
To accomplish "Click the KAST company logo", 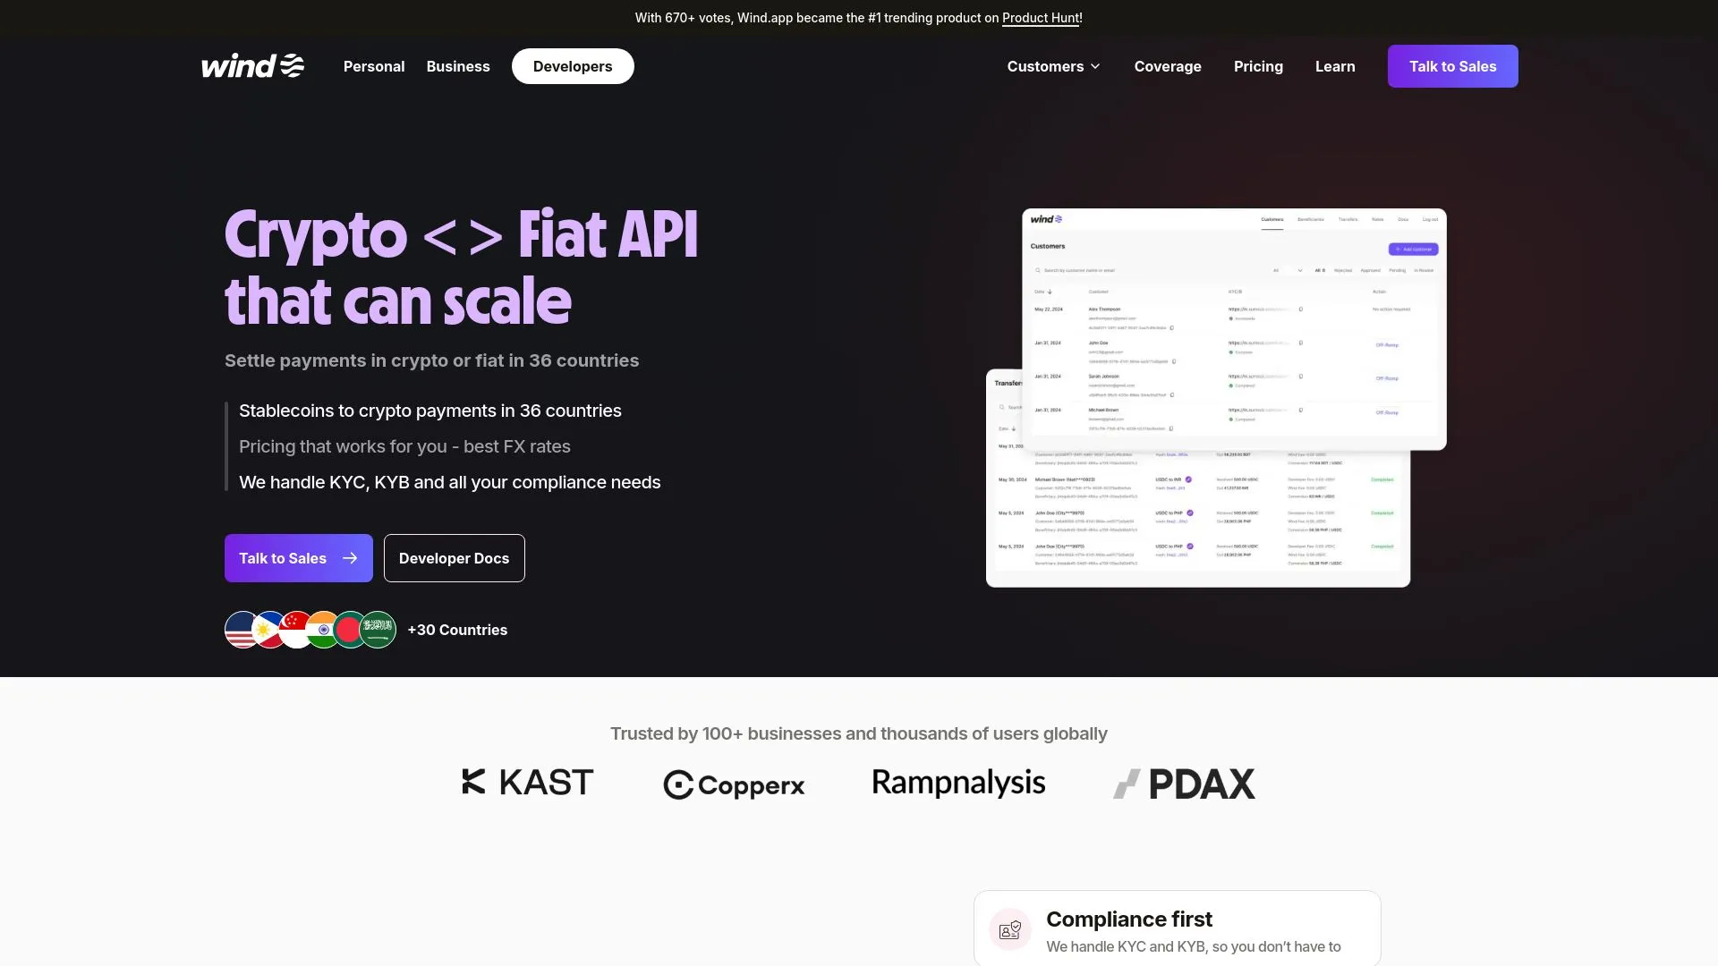I will tap(528, 782).
